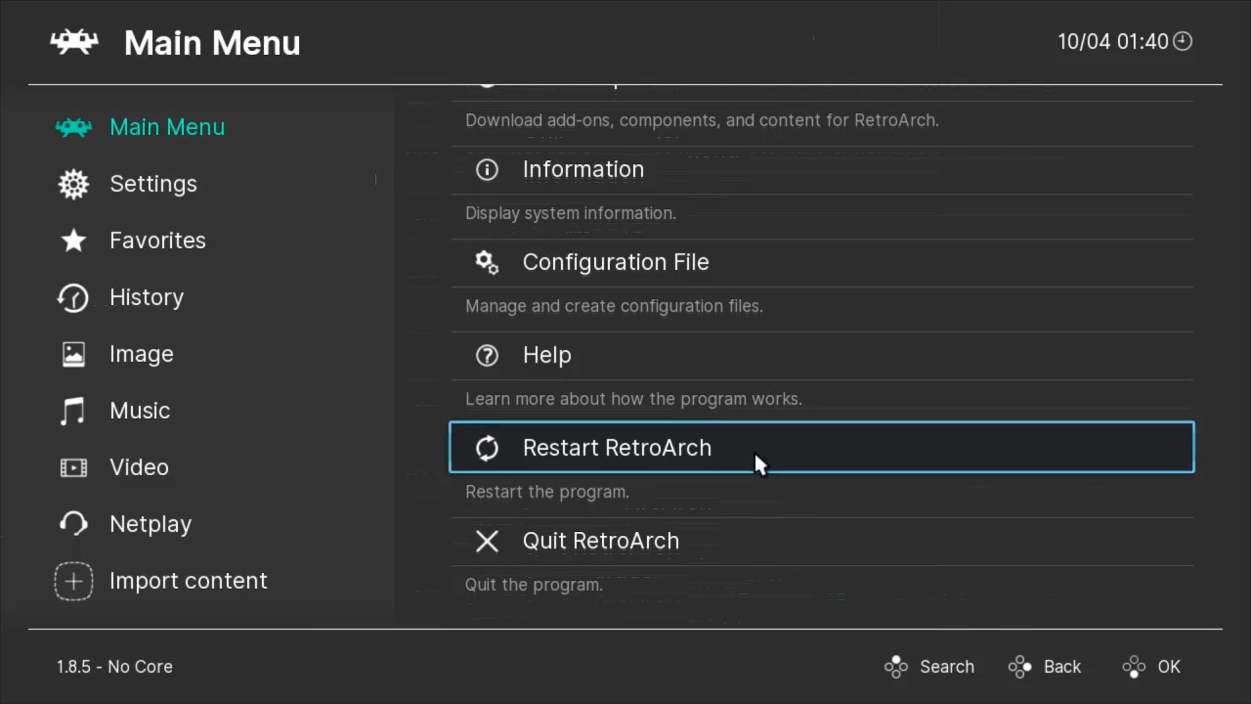The width and height of the screenshot is (1251, 704).
Task: Select the Settings gear icon in sidebar
Action: pos(73,184)
